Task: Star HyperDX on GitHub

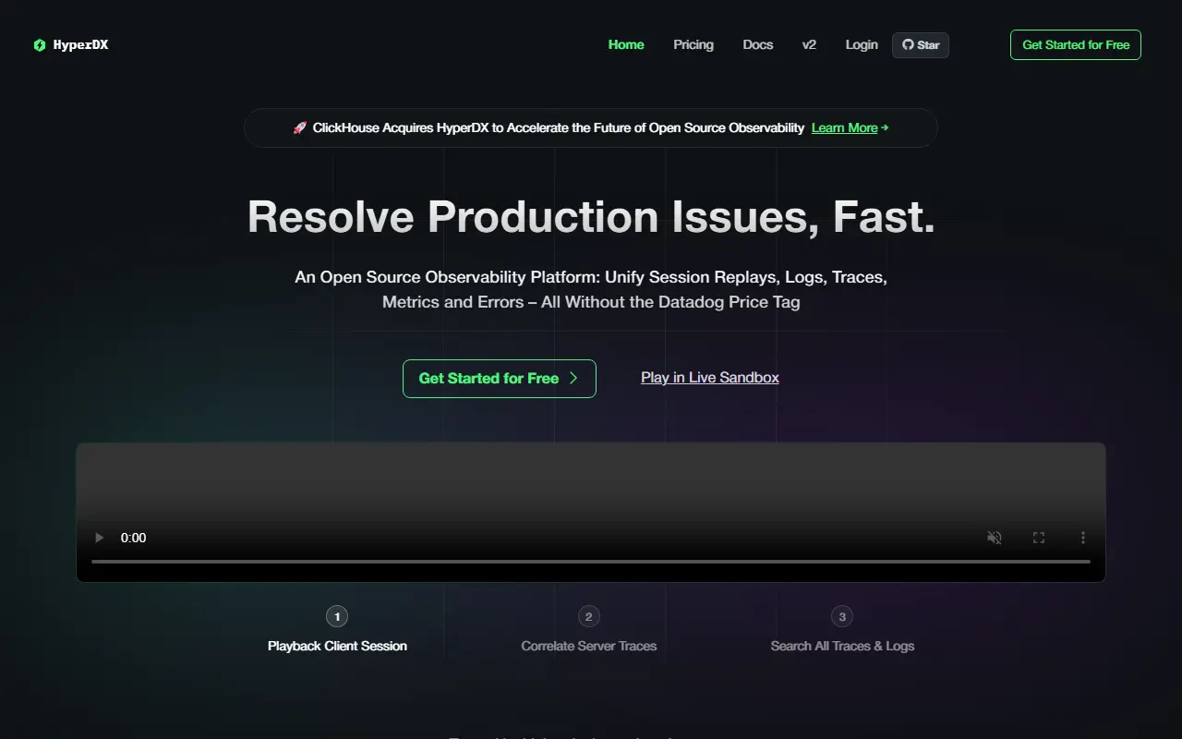Action: [921, 45]
